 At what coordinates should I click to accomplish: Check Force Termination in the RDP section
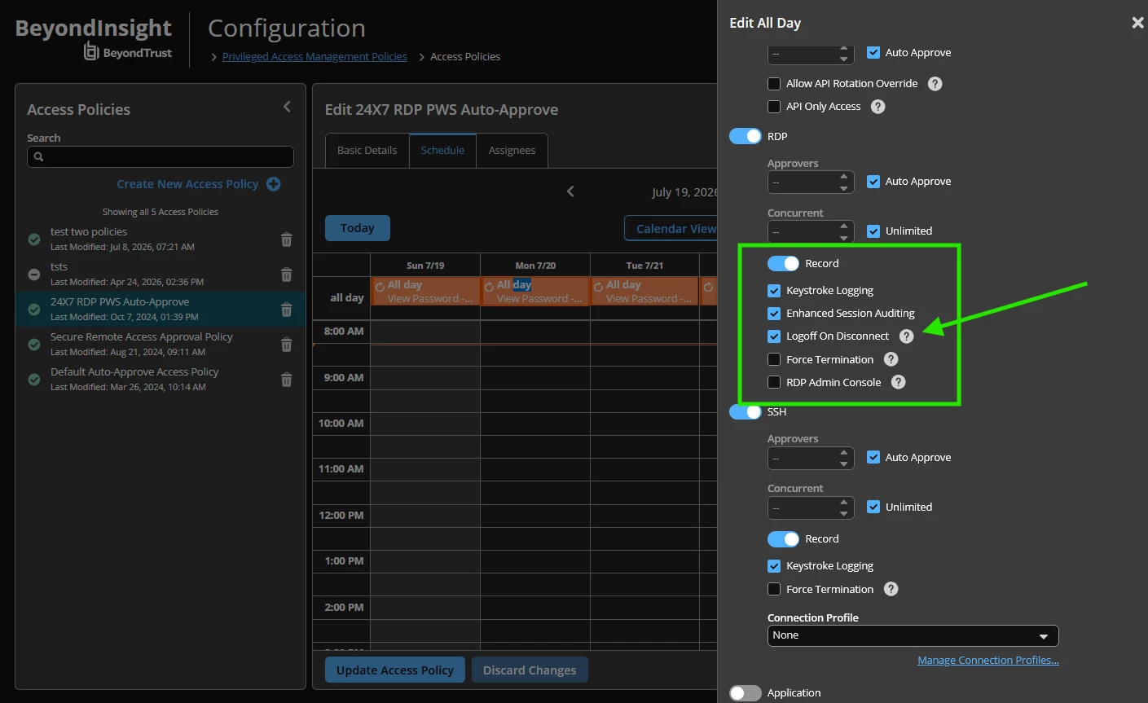click(x=774, y=359)
